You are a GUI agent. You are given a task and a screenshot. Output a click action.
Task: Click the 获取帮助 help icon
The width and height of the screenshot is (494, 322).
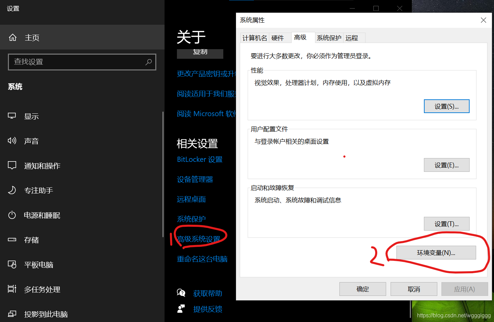click(x=181, y=292)
